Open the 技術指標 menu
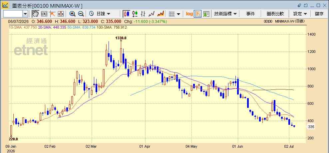Image resolution: width=329 pixels, height=153 pixels. coord(225,14)
